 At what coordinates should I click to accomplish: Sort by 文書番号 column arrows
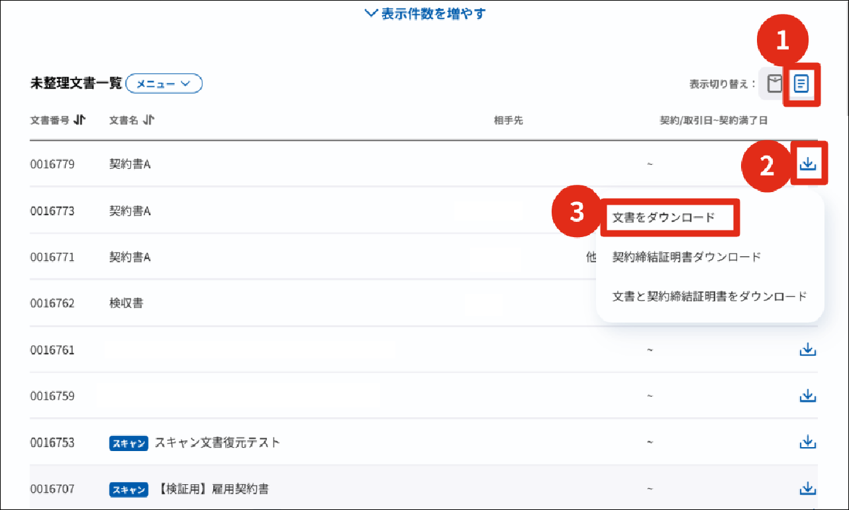click(79, 120)
